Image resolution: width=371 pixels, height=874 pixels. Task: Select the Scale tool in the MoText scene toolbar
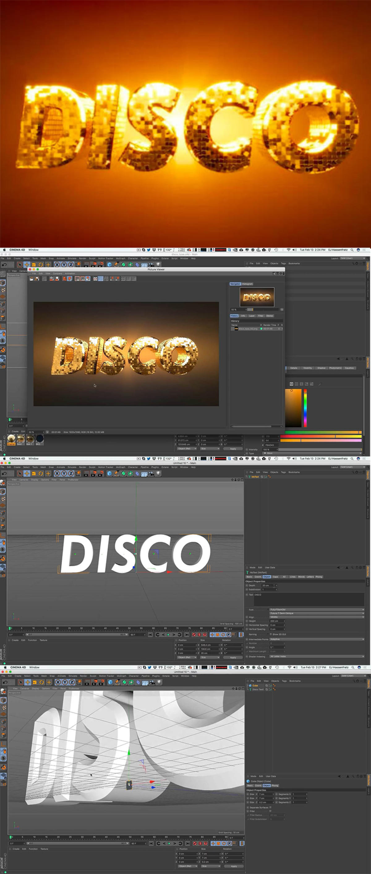(34, 473)
